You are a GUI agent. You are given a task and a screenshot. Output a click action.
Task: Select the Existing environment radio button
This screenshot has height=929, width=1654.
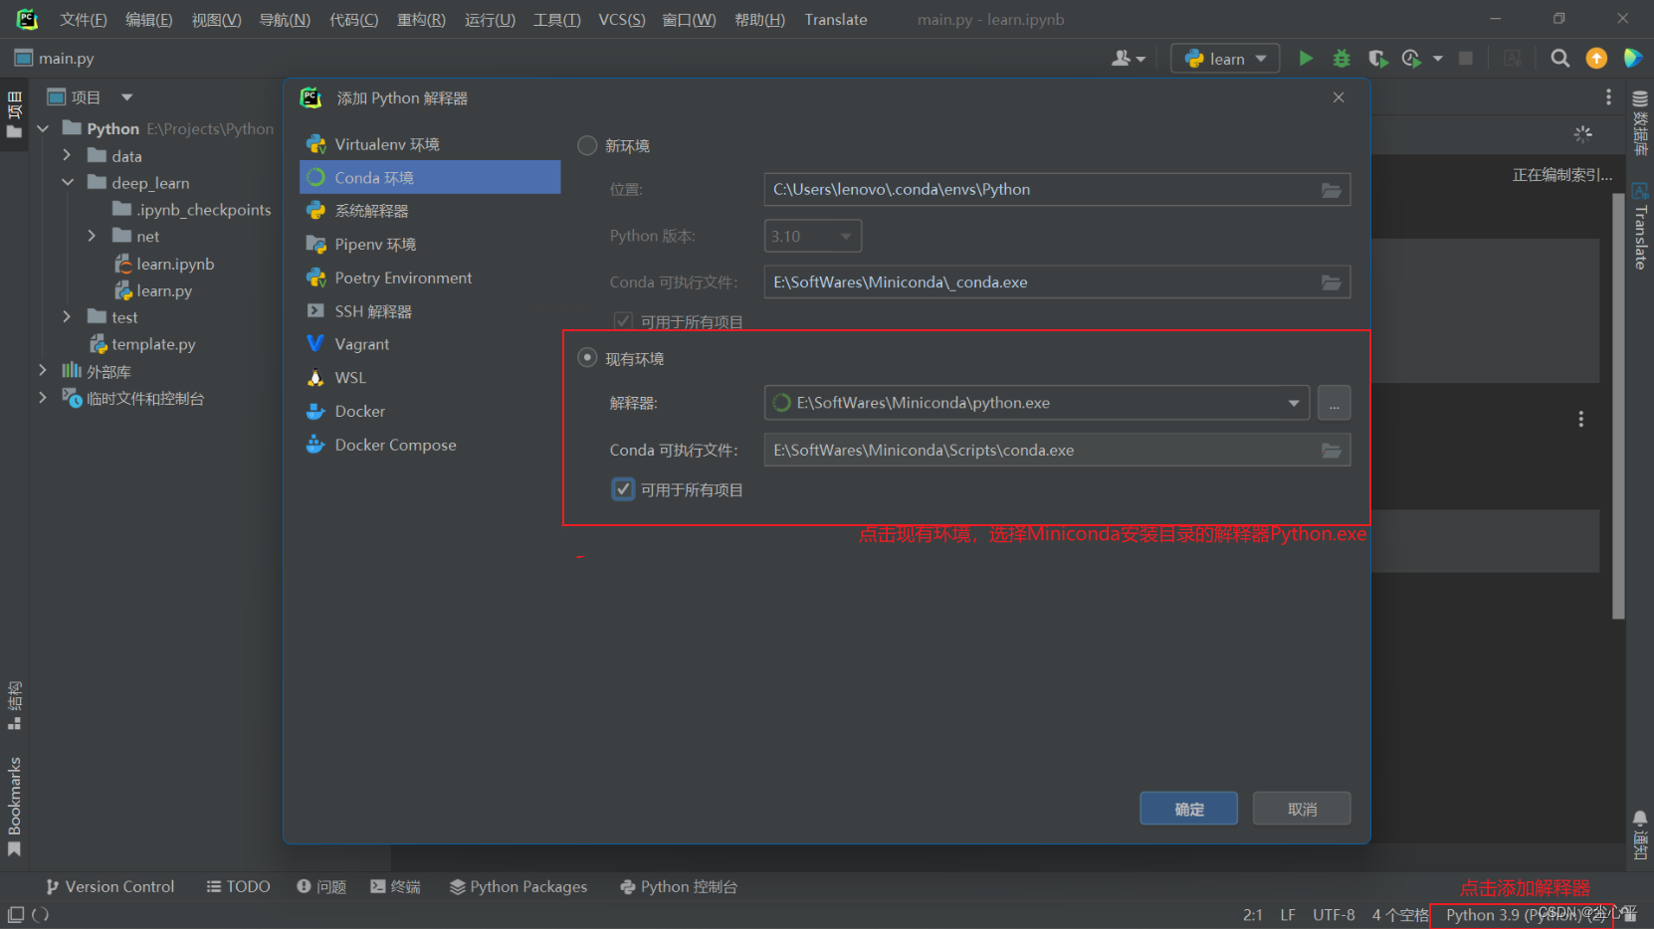(587, 357)
